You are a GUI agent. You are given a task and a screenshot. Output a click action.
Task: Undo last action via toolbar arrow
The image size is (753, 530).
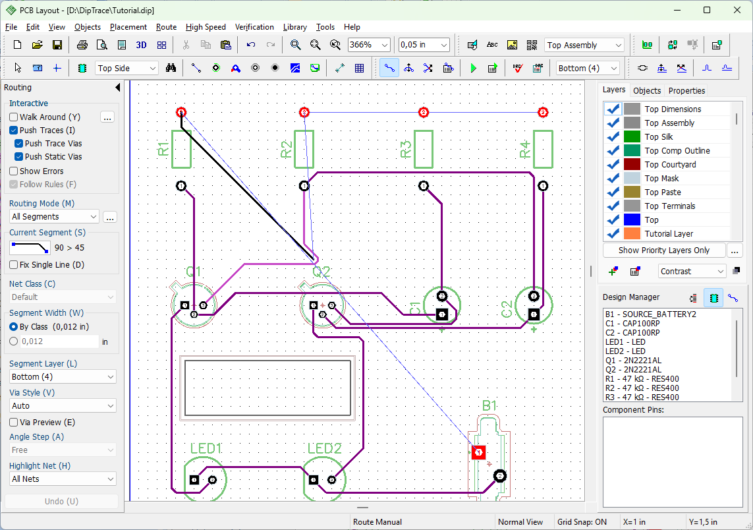(x=251, y=45)
